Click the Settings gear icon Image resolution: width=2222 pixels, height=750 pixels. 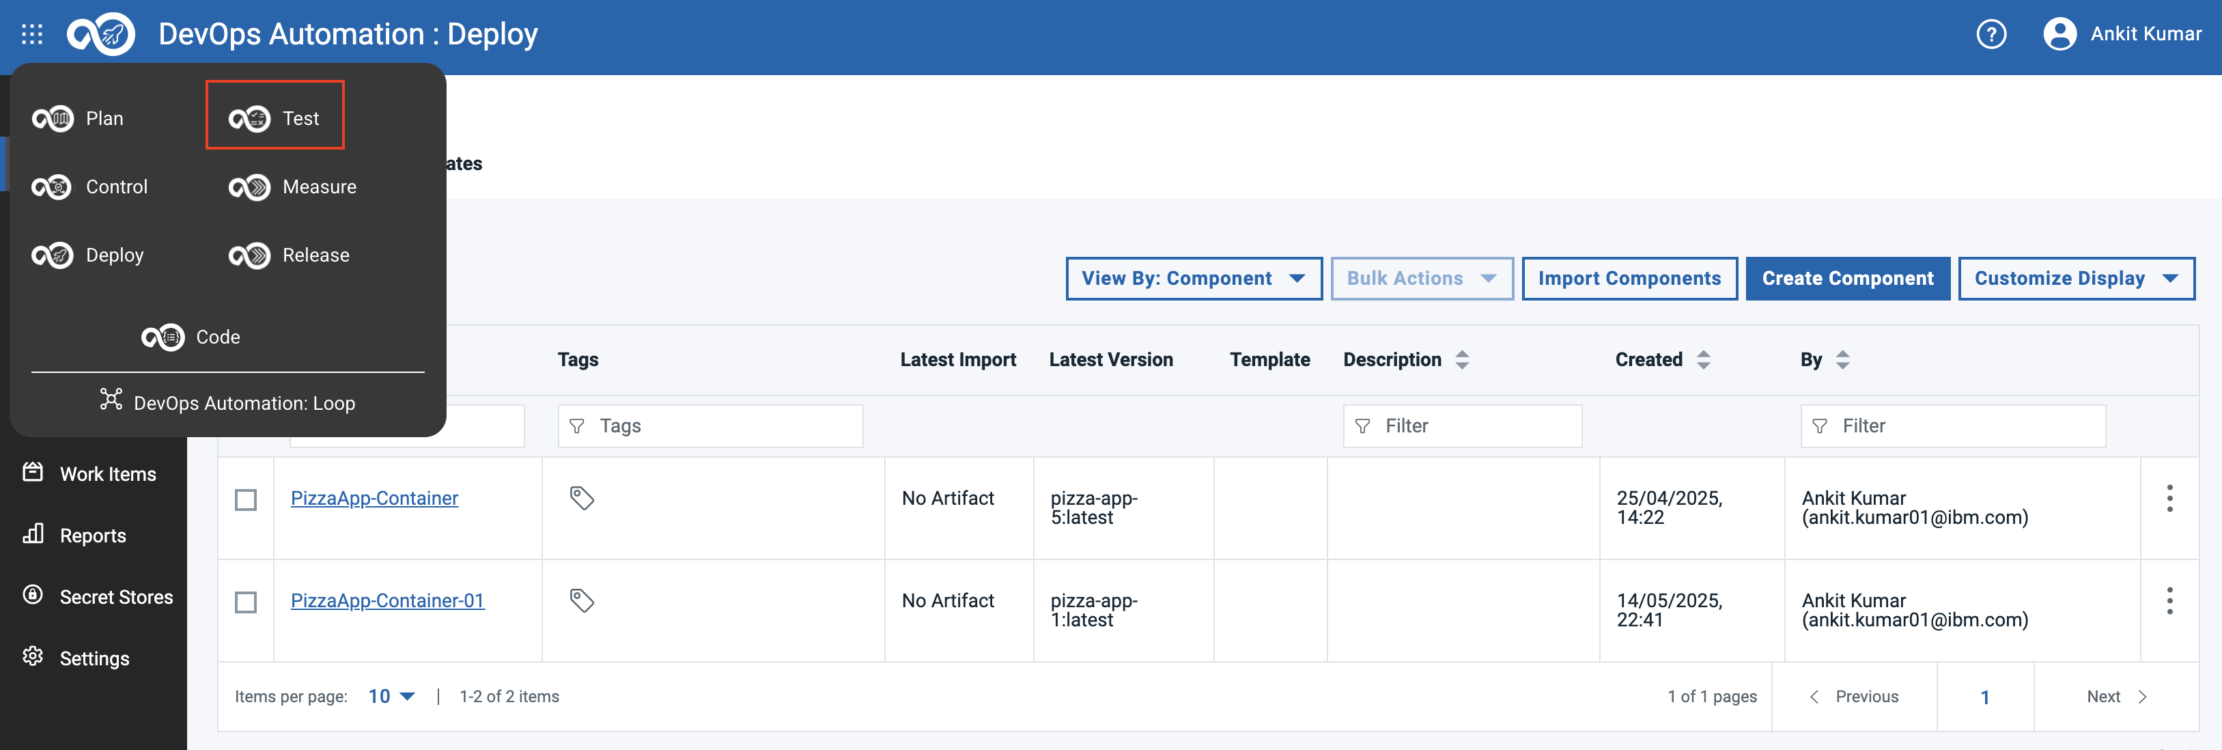tap(33, 656)
